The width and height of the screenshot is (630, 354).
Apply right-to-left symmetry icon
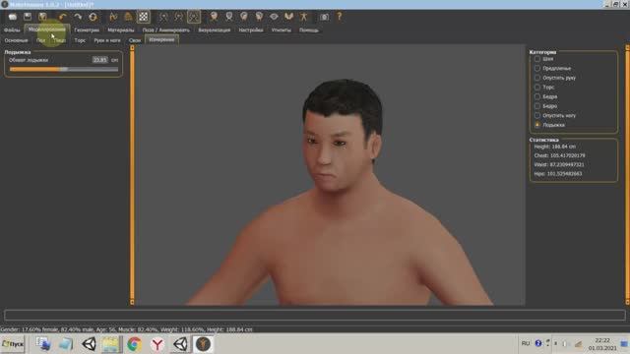click(x=163, y=17)
